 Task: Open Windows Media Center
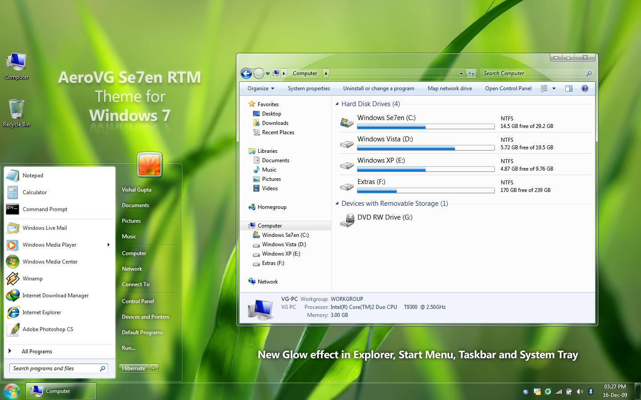(x=50, y=262)
